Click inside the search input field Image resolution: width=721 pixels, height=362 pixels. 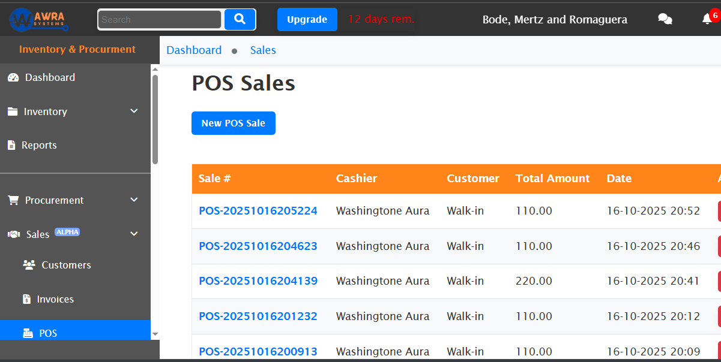point(159,19)
